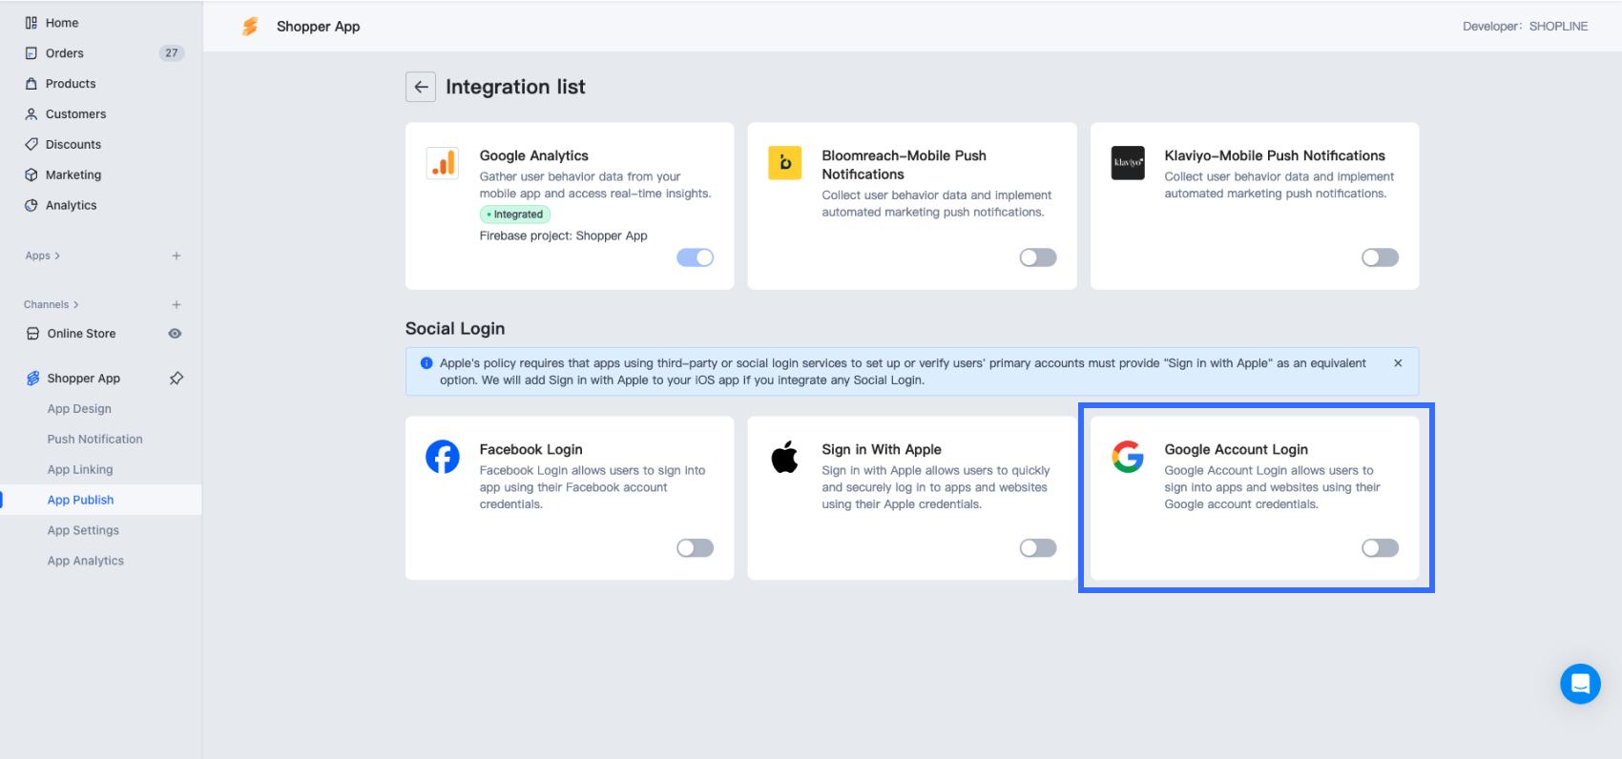The image size is (1622, 759).
Task: Dismiss the Apple policy notice banner
Action: (x=1397, y=363)
